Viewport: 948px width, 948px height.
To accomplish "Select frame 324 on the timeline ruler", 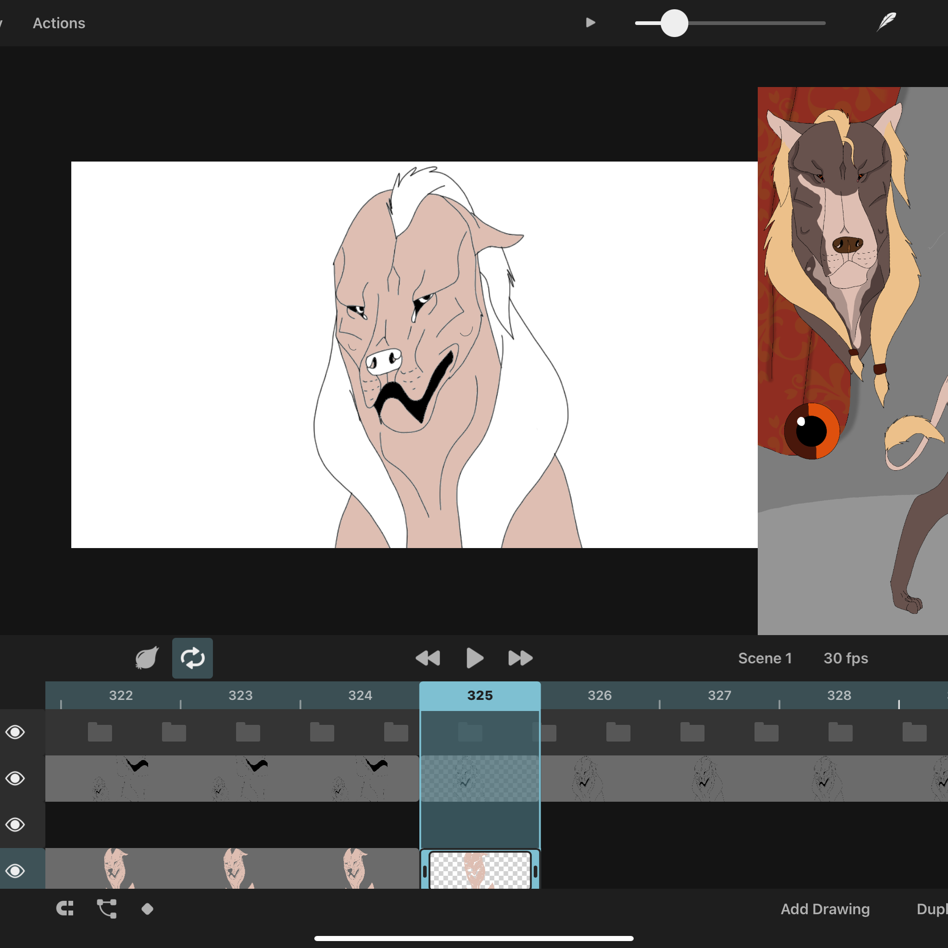I will coord(360,695).
